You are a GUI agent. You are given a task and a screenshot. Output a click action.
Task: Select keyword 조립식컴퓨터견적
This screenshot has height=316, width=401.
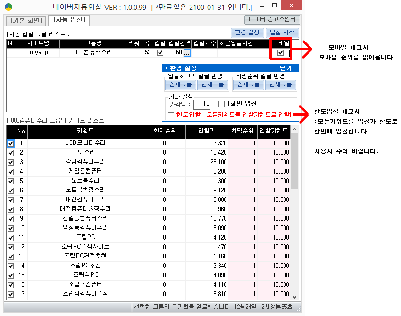click(x=85, y=293)
